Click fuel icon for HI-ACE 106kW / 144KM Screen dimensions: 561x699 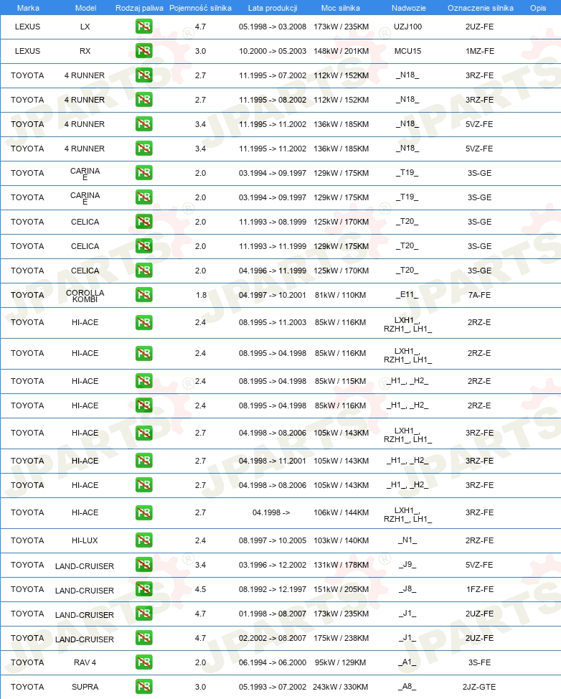point(144,512)
